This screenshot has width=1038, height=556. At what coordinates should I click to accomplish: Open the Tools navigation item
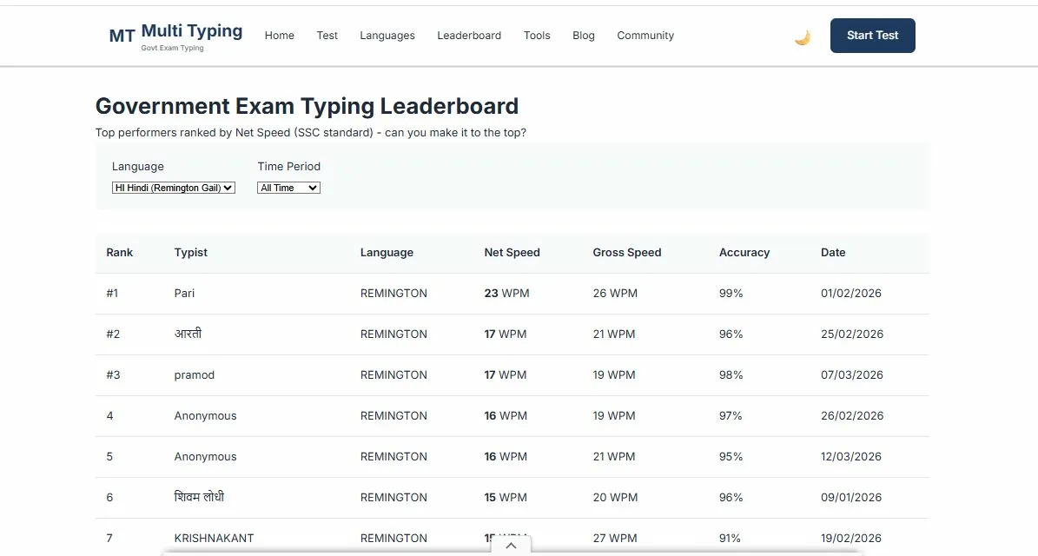[537, 36]
